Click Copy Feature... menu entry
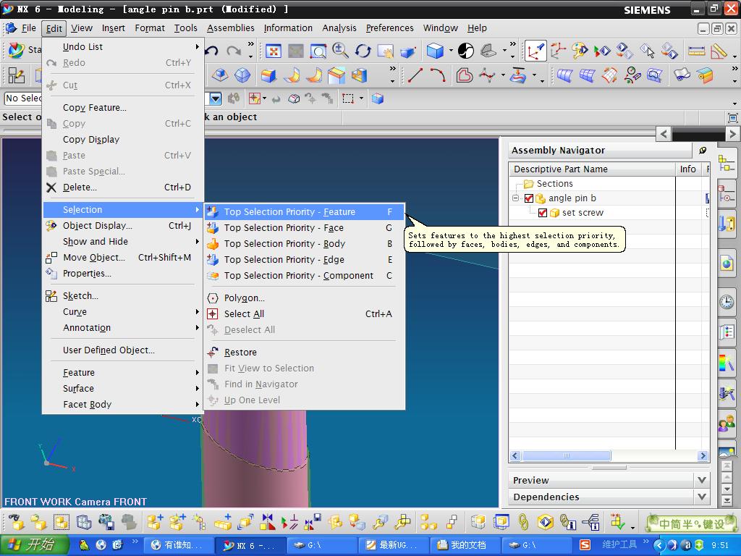 pos(122,107)
